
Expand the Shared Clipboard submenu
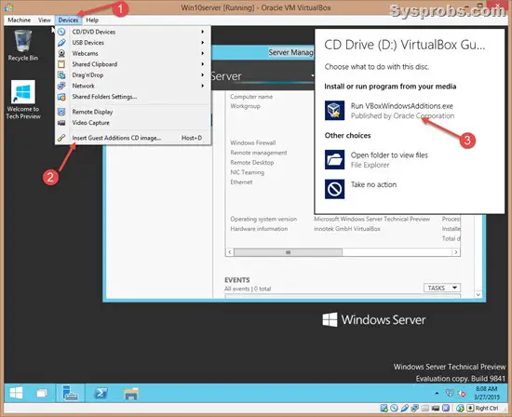click(x=133, y=64)
